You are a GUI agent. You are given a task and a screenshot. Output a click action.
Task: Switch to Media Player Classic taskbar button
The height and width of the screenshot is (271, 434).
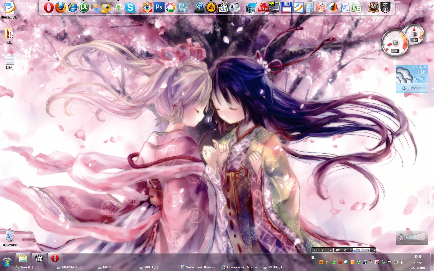(39, 258)
